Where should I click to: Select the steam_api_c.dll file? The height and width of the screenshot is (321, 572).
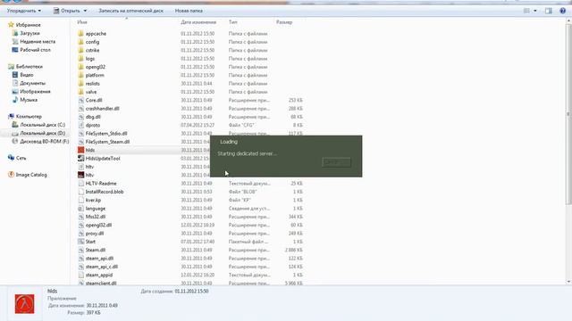click(101, 267)
